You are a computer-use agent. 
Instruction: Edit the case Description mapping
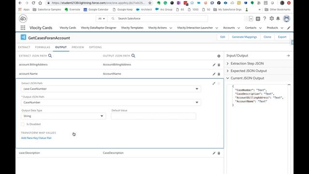(214, 153)
